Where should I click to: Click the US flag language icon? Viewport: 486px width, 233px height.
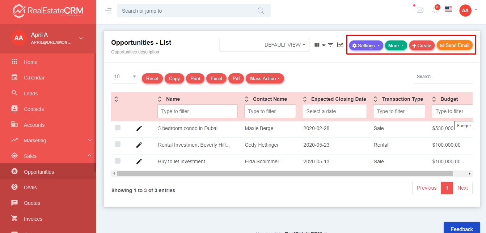(448, 9)
